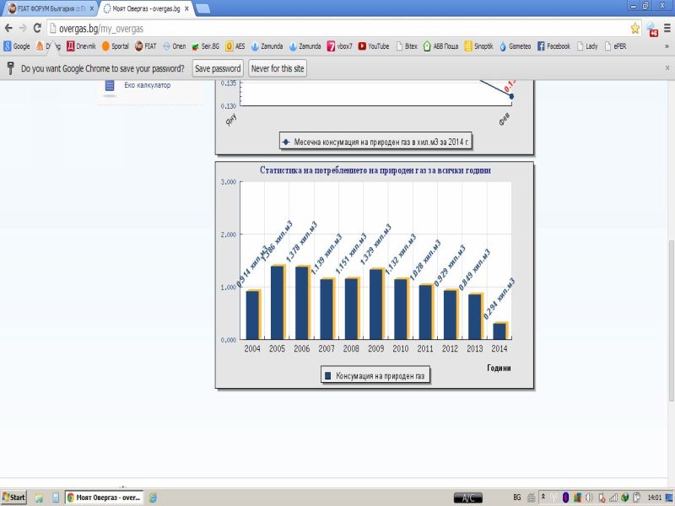Click the browser Back arrow
The width and height of the screenshot is (675, 506).
[x=8, y=28]
